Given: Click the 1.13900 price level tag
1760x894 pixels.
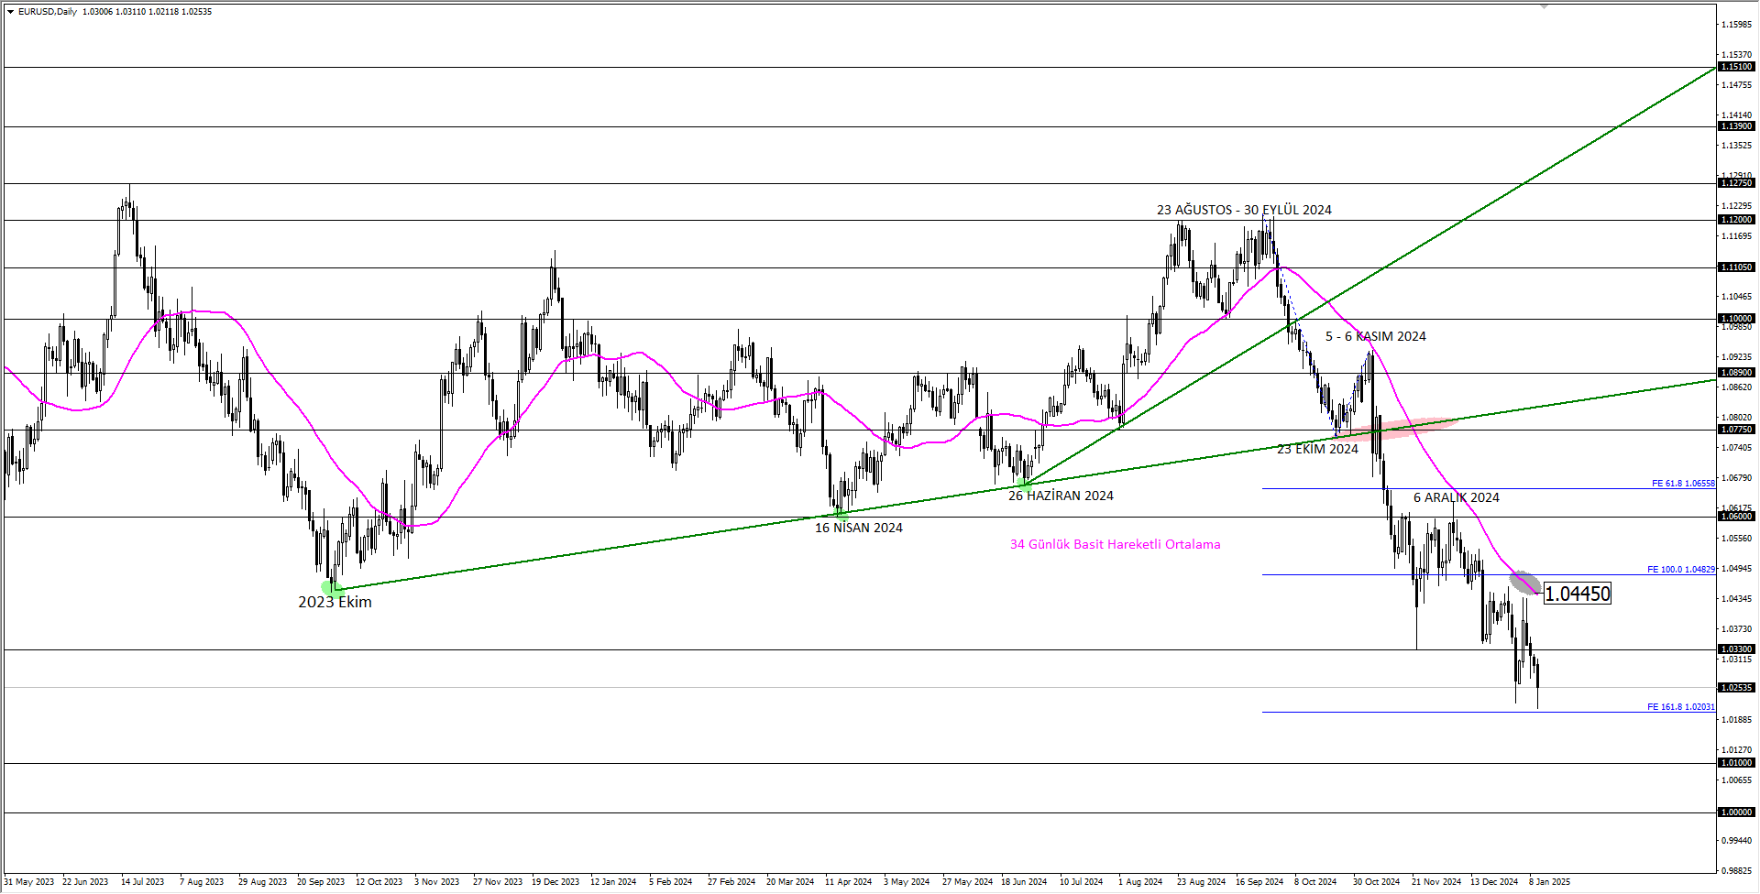Looking at the screenshot, I should (x=1736, y=126).
